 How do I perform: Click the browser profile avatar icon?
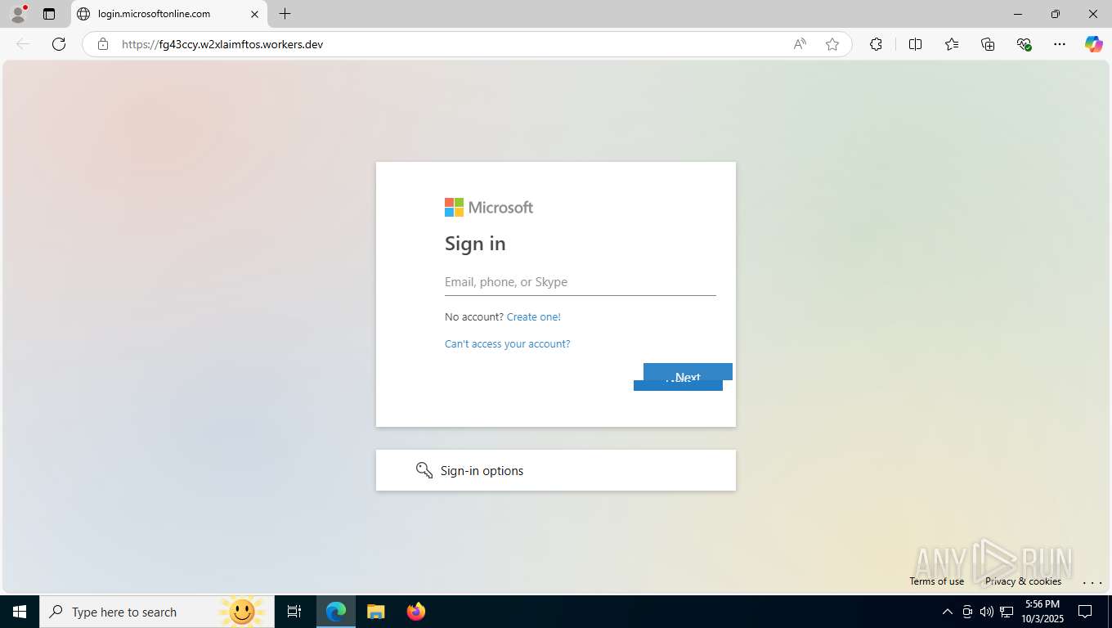(18, 14)
